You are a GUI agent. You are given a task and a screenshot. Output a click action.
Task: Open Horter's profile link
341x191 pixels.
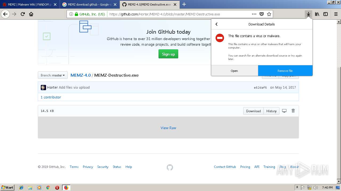point(52,87)
